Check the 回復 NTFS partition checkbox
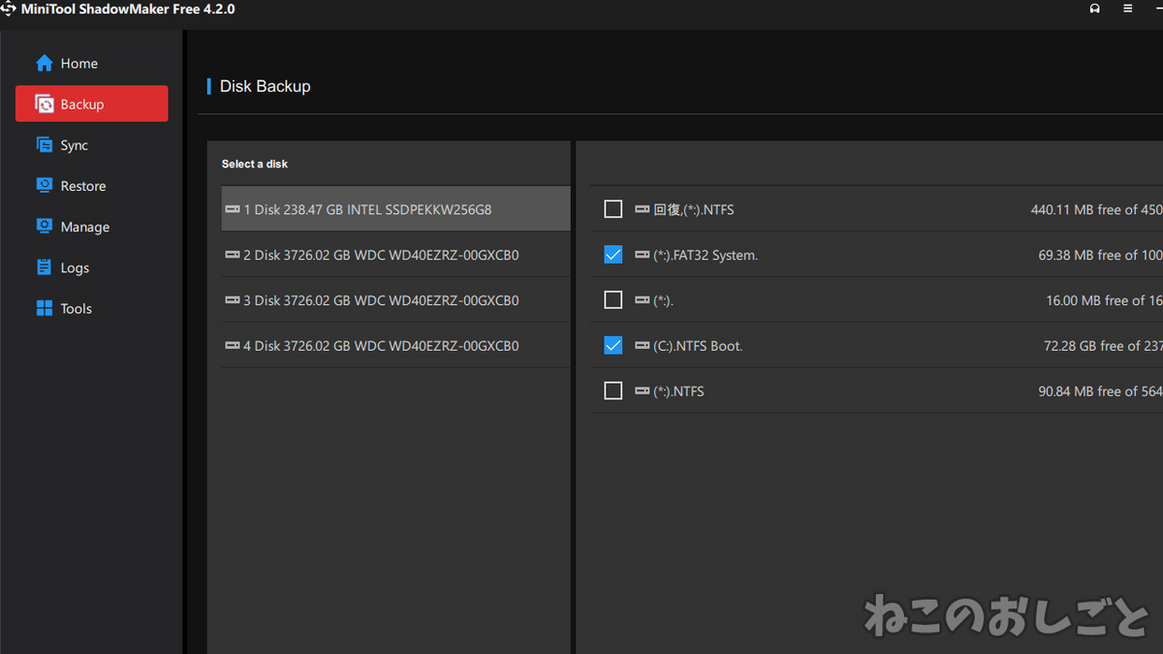 point(613,209)
